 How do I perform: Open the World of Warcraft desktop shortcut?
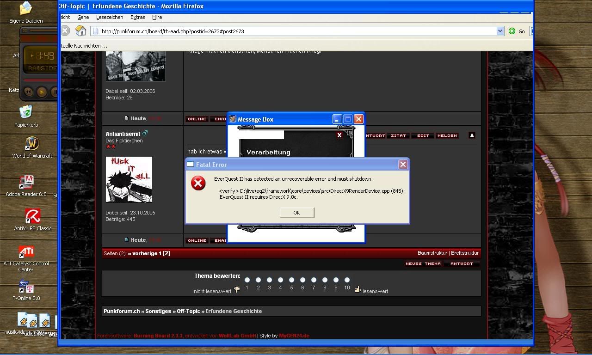pos(32,144)
